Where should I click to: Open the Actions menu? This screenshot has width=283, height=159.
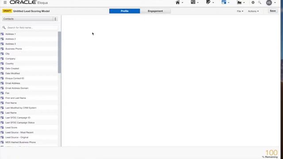[253, 11]
